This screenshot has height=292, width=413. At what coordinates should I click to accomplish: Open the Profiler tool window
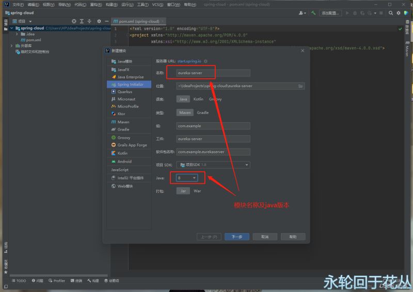click(x=57, y=281)
